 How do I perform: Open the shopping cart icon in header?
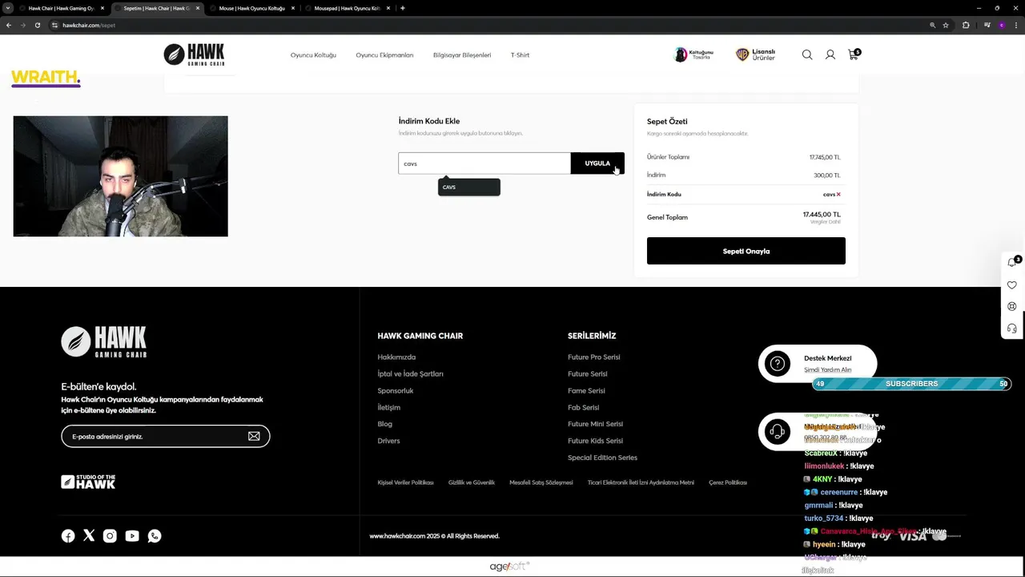coord(854,54)
